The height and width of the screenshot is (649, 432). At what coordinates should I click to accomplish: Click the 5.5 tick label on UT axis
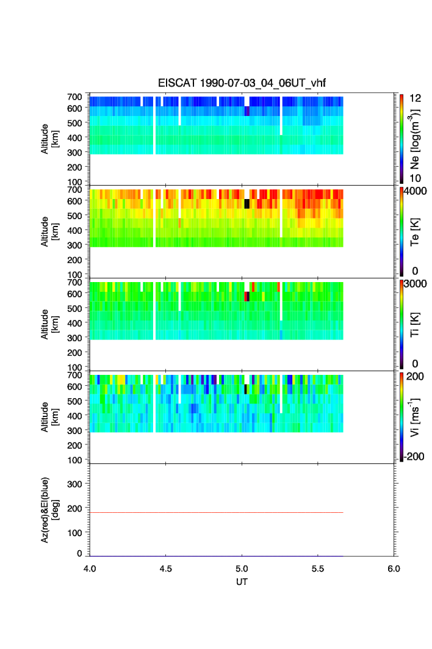click(318, 568)
